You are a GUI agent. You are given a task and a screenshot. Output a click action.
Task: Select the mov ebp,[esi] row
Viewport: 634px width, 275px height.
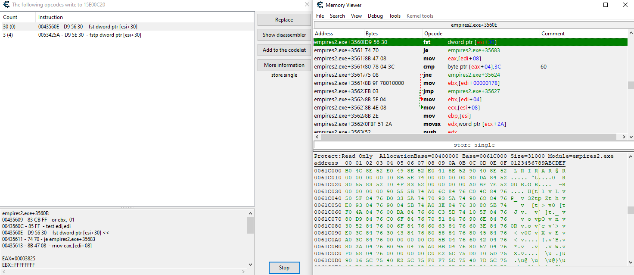coord(470,116)
